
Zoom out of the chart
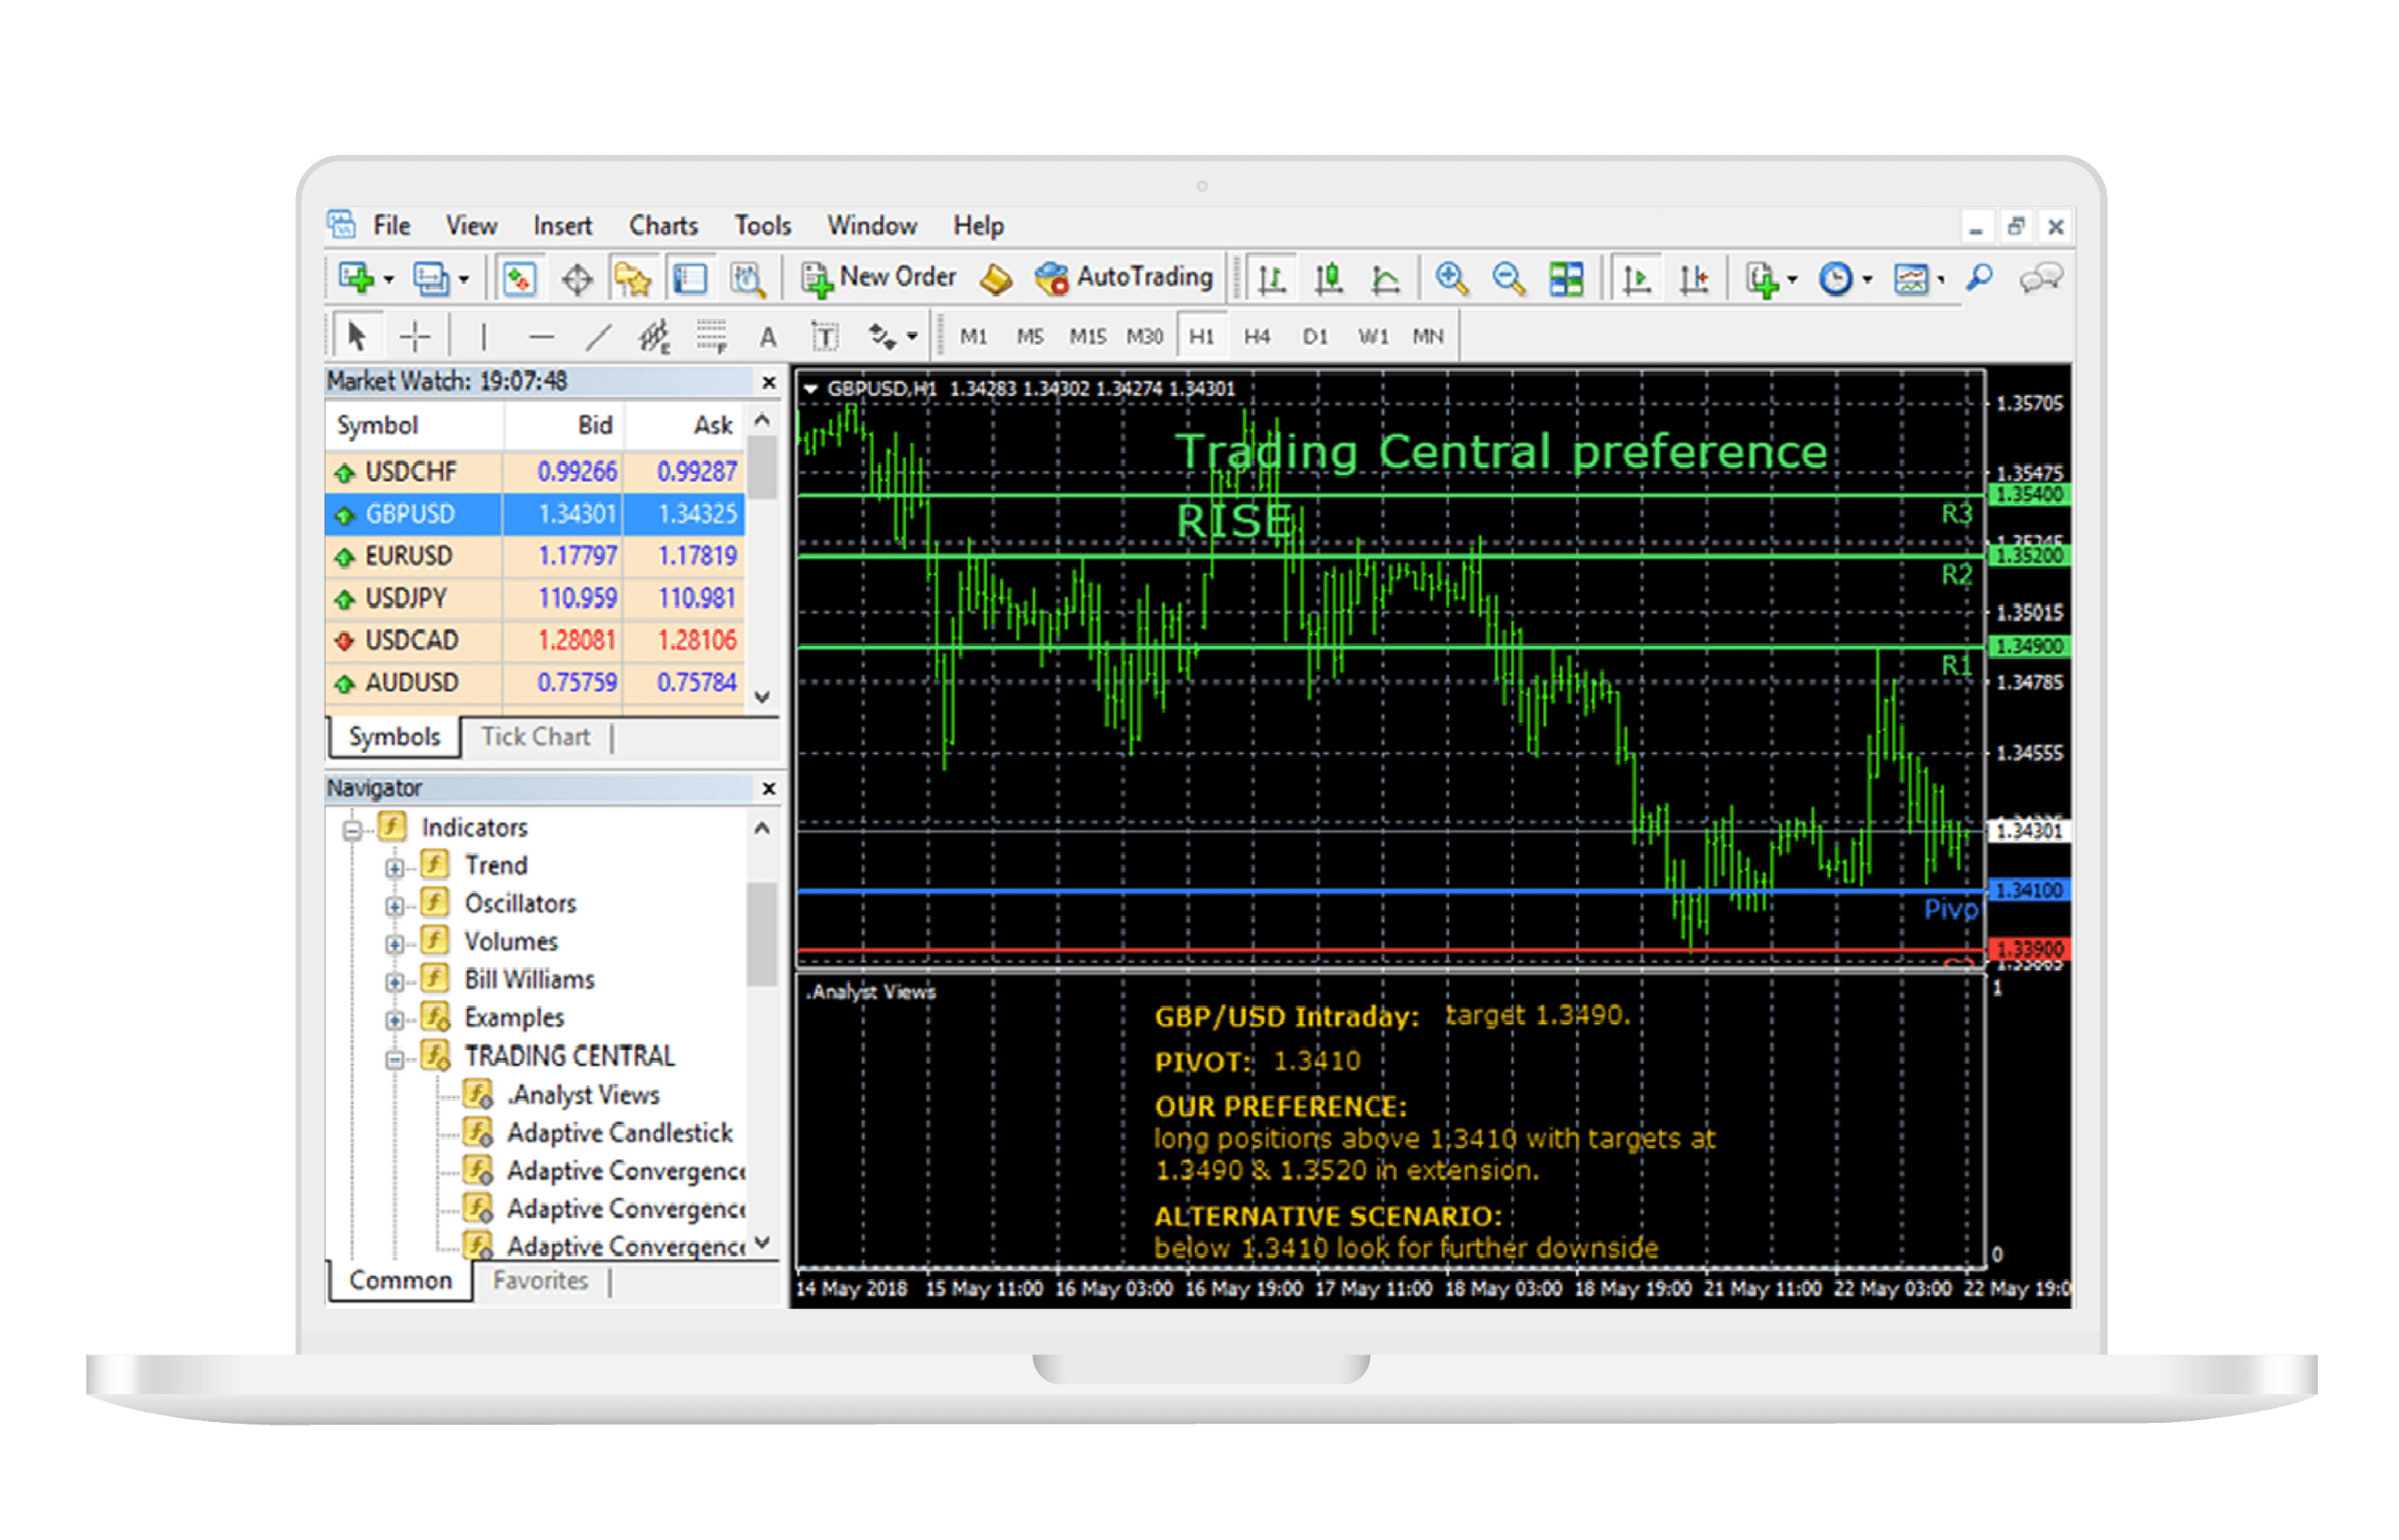1506,277
